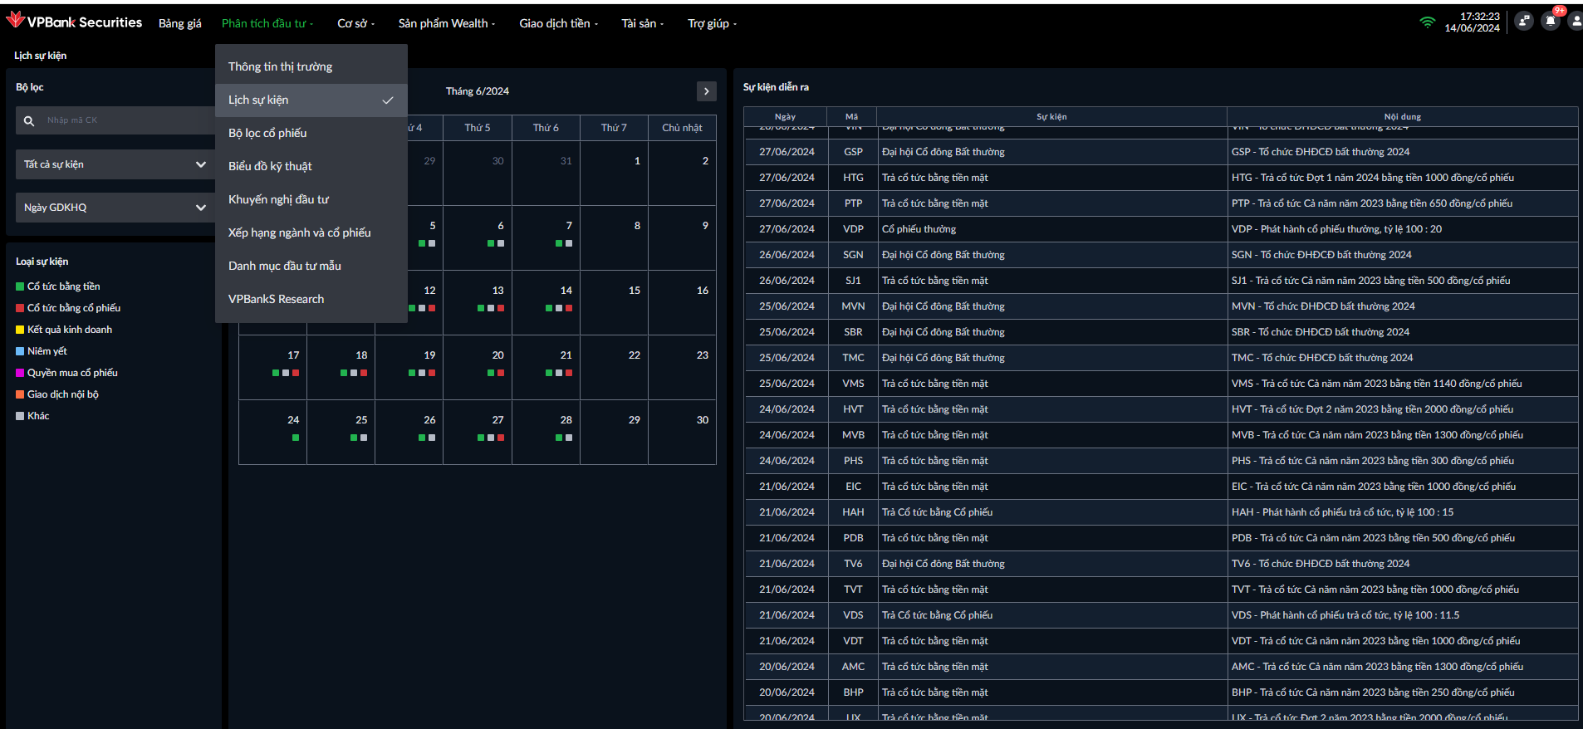
Task: Click the VPBank Securities logo
Action: point(74,22)
